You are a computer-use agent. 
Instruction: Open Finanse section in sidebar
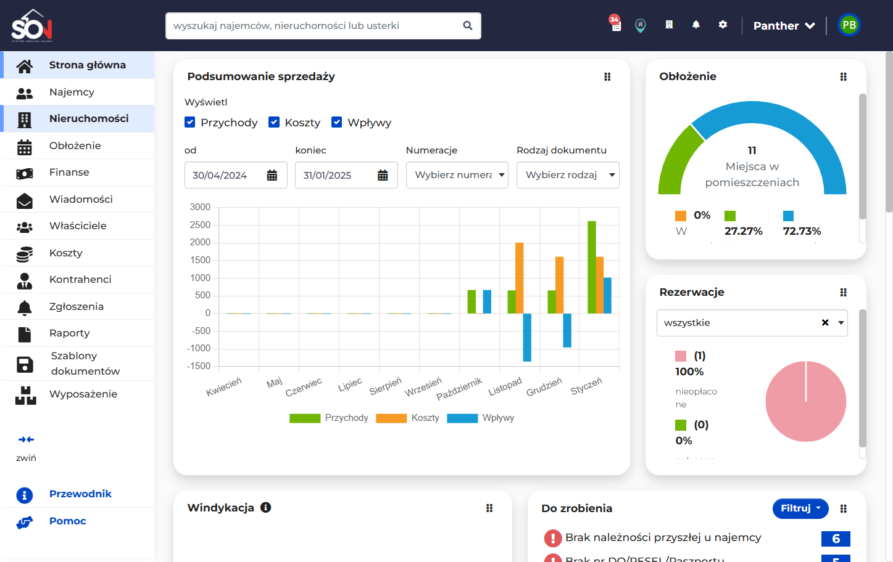click(x=78, y=173)
